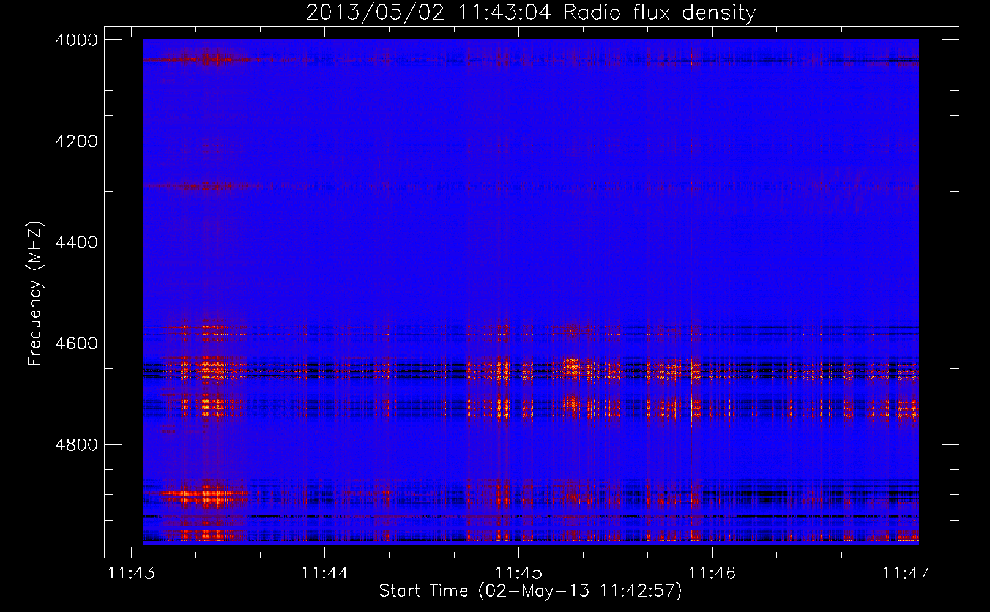
Task: Click the 'Frequency (MHZ)' axis label
Action: point(35,294)
